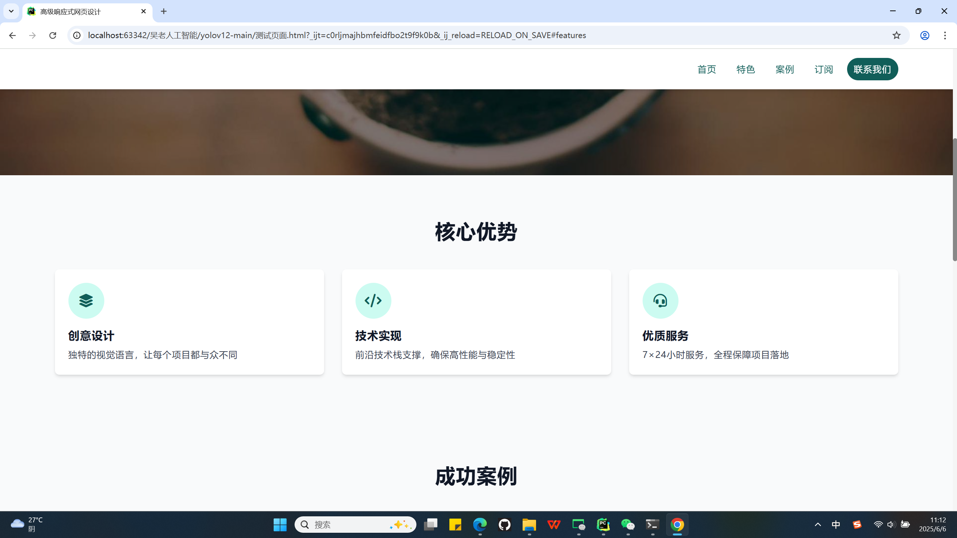Click the headset icon in 优质服务 card
Viewport: 957px width, 538px height.
(x=660, y=301)
